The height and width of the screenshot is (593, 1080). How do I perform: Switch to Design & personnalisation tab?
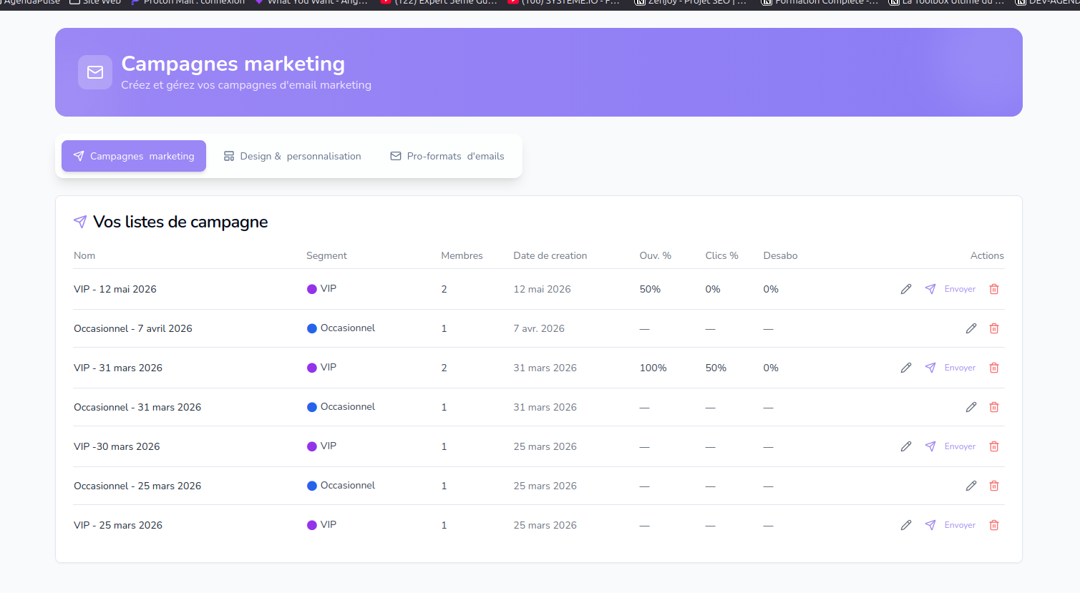(x=292, y=156)
